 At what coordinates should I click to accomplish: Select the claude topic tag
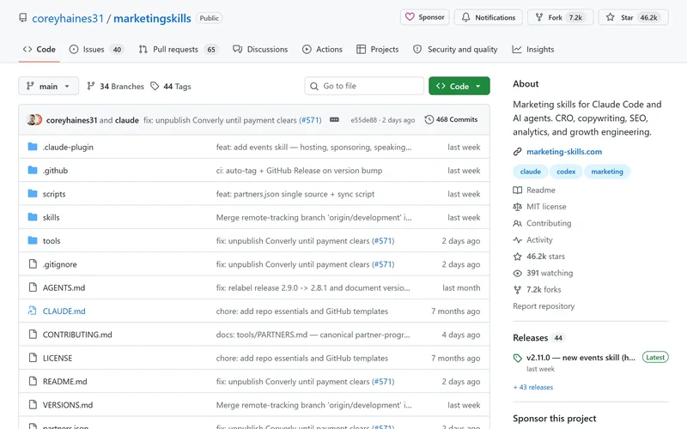pyautogui.click(x=531, y=172)
